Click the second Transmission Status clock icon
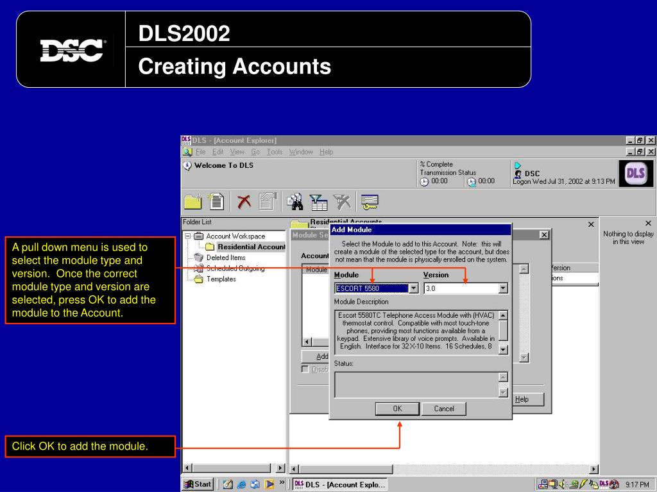 [472, 181]
